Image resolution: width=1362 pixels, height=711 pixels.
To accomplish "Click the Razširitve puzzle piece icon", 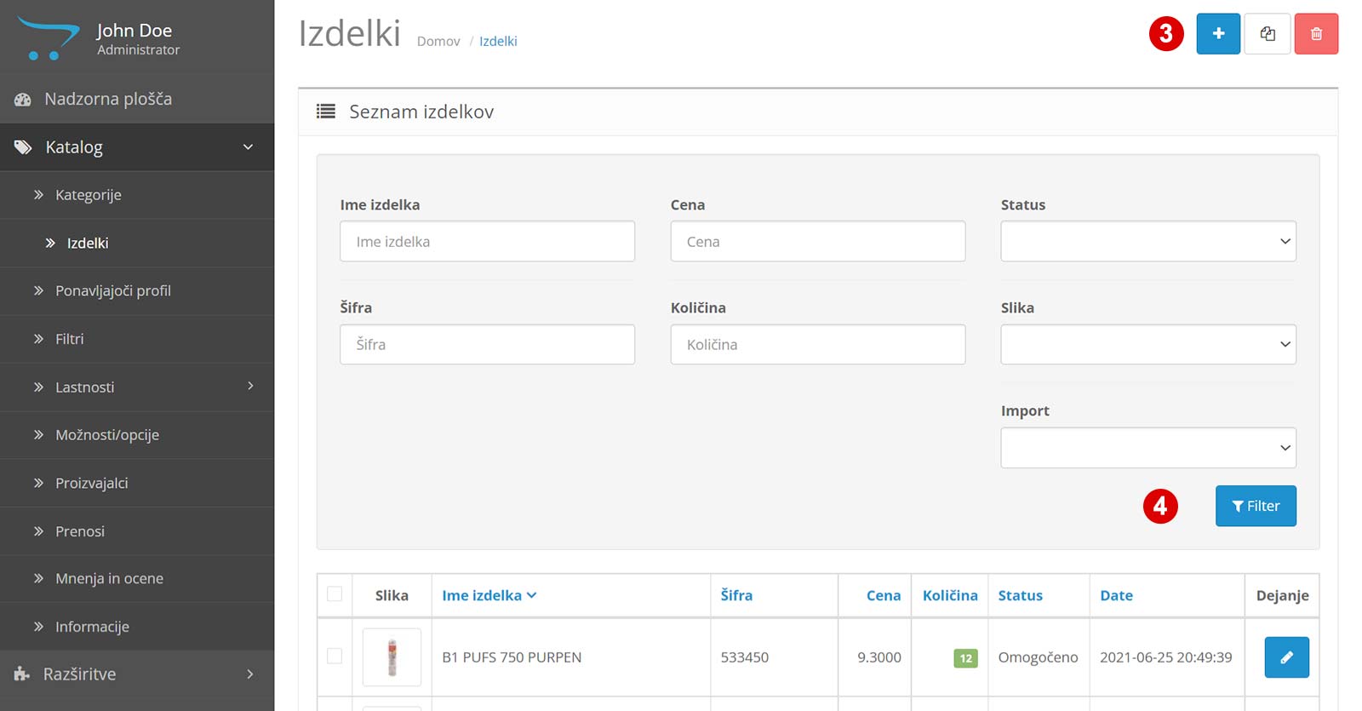I will (22, 674).
